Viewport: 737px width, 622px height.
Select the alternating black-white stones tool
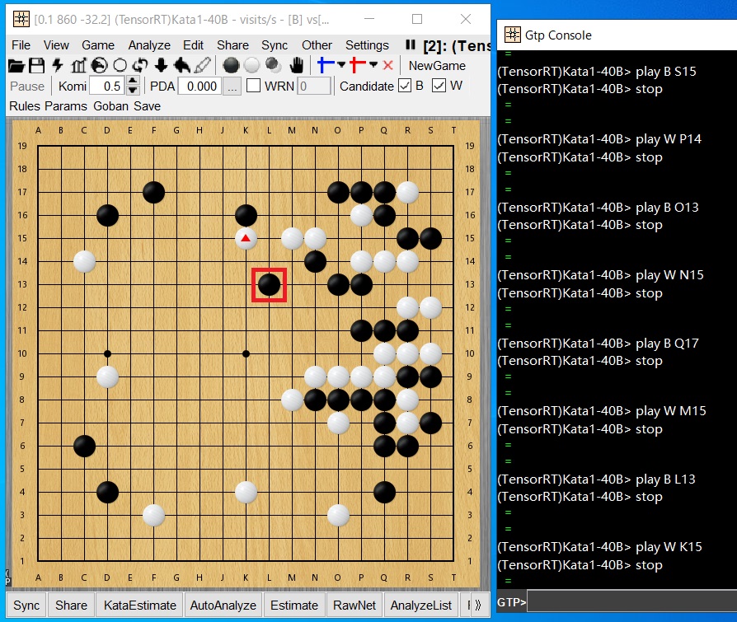[x=273, y=65]
